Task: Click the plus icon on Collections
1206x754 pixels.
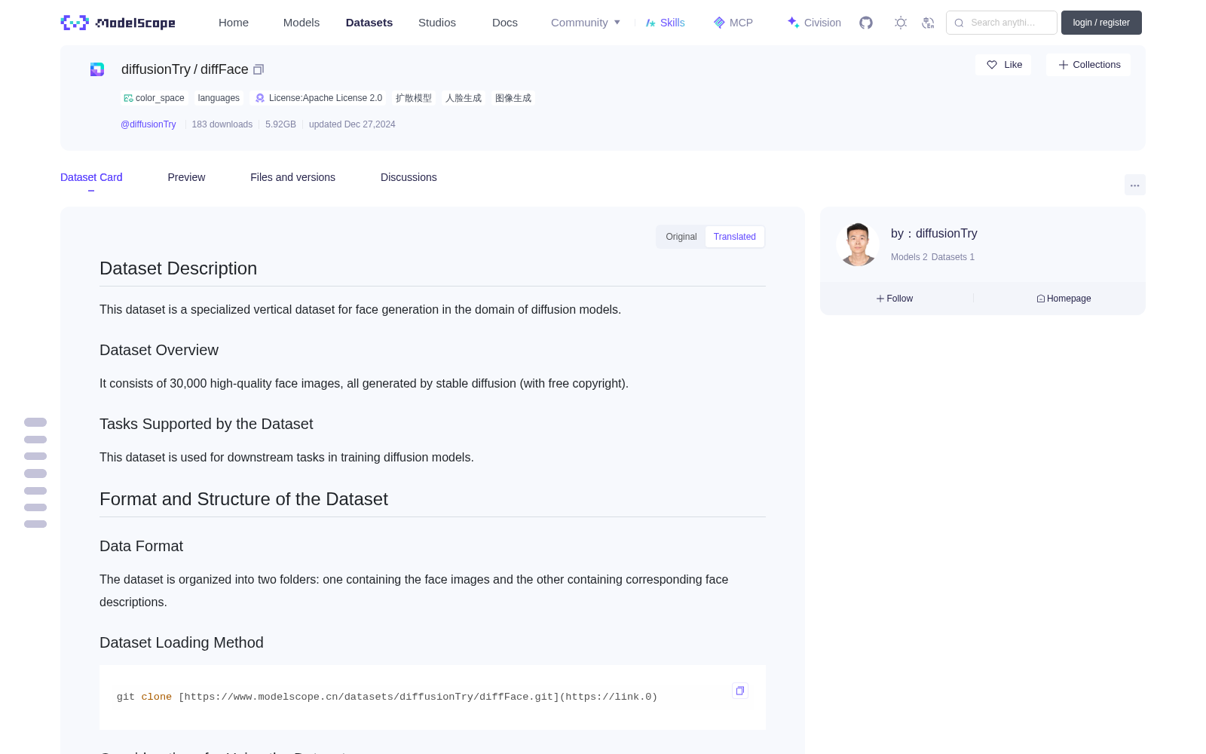Action: coord(1064,65)
